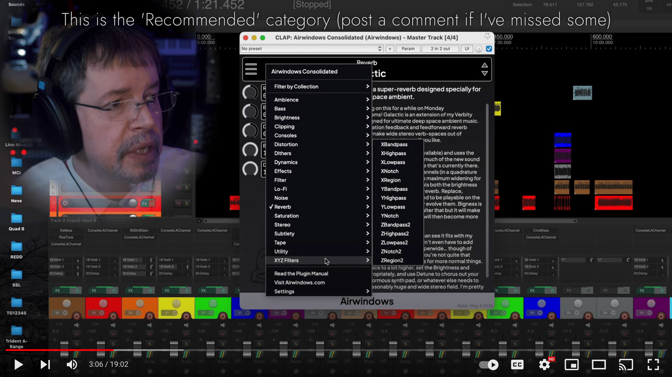Open YouTube video settings gear
The height and width of the screenshot is (377, 672).
tap(544, 365)
